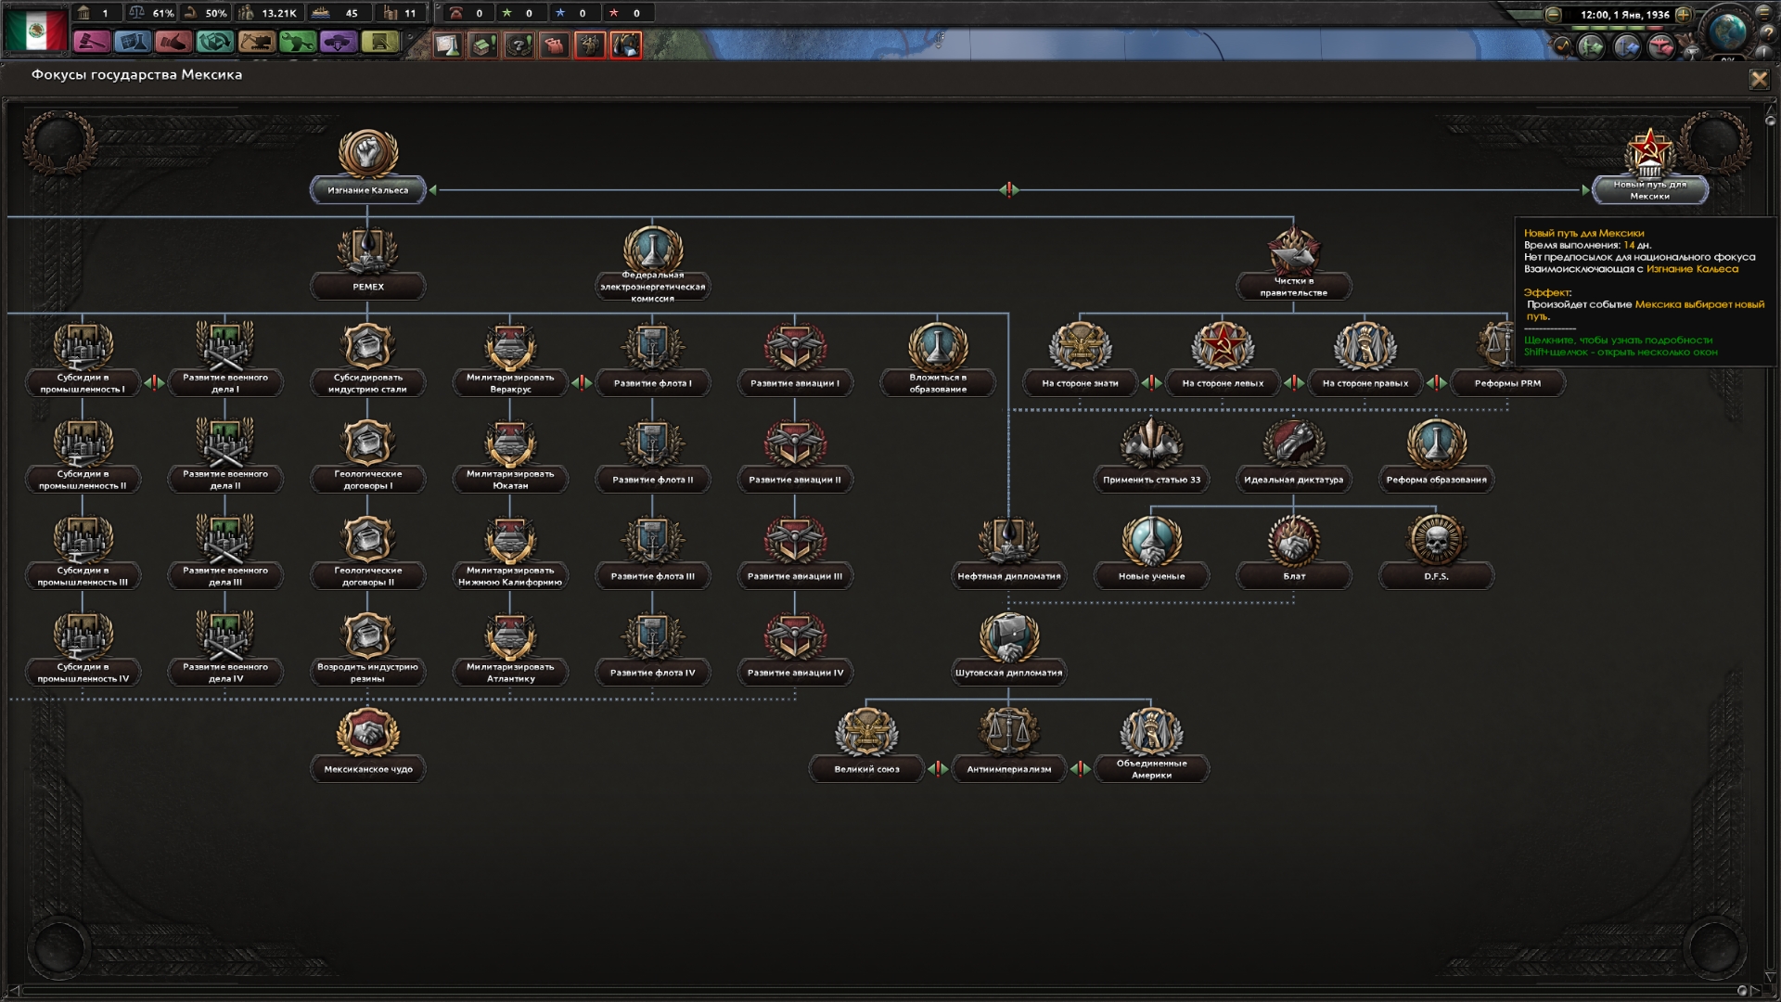Increase game speed with plus button
The width and height of the screenshot is (1781, 1002).
(x=1683, y=15)
